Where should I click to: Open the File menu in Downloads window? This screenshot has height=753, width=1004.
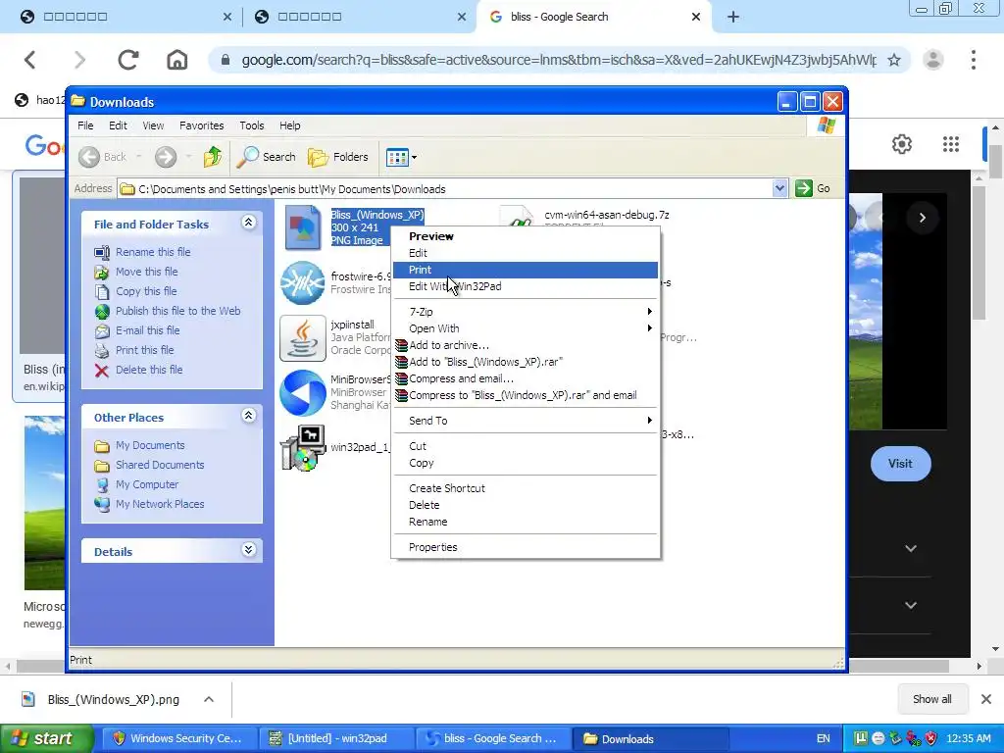point(85,125)
